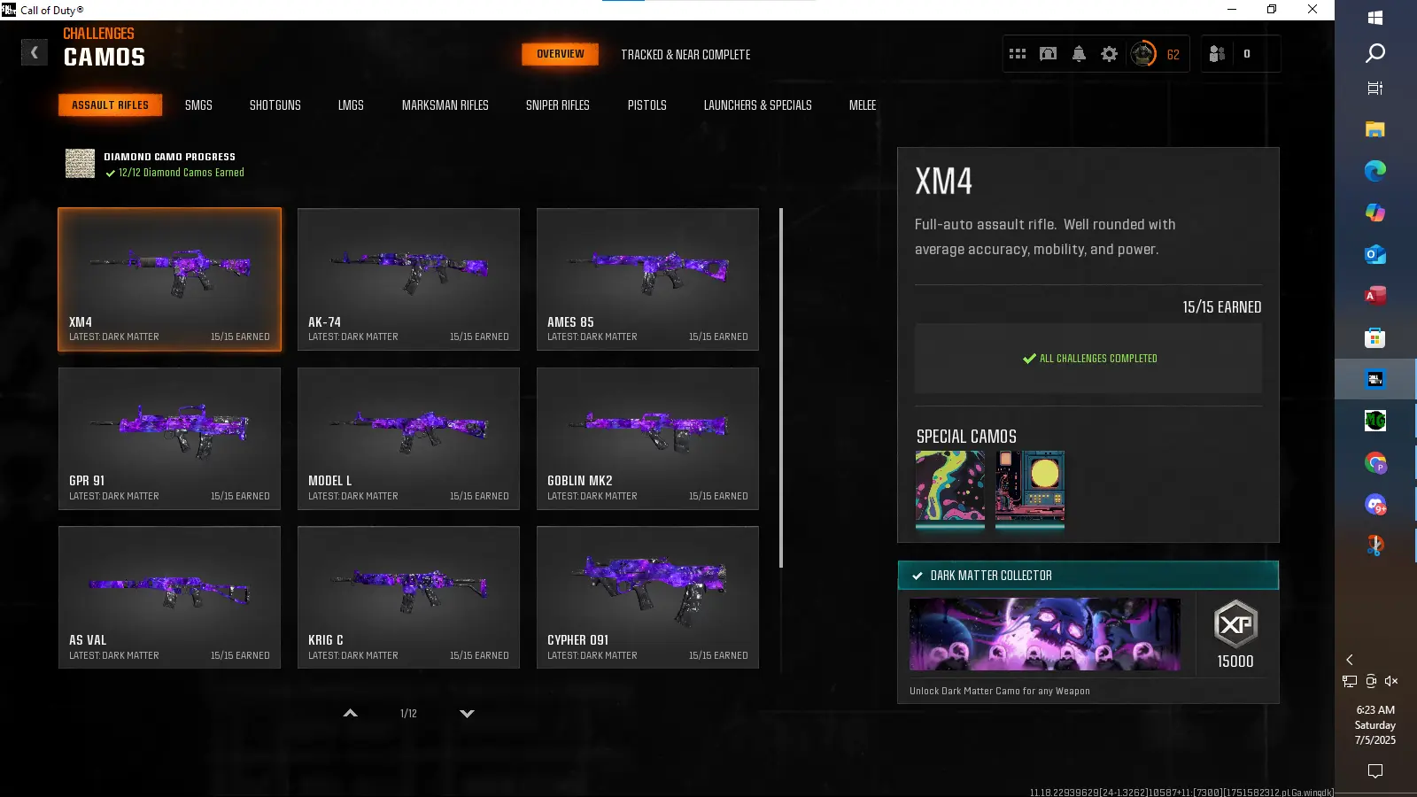Show hidden system tray icons

1350,660
